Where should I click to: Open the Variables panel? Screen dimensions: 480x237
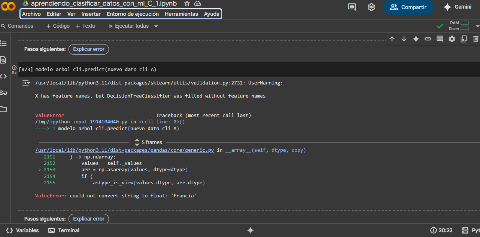click(22, 230)
